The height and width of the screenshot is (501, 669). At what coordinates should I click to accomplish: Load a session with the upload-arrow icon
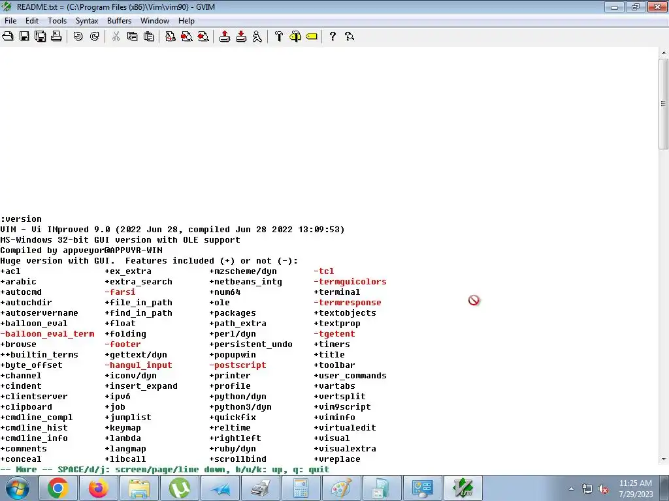pos(225,37)
